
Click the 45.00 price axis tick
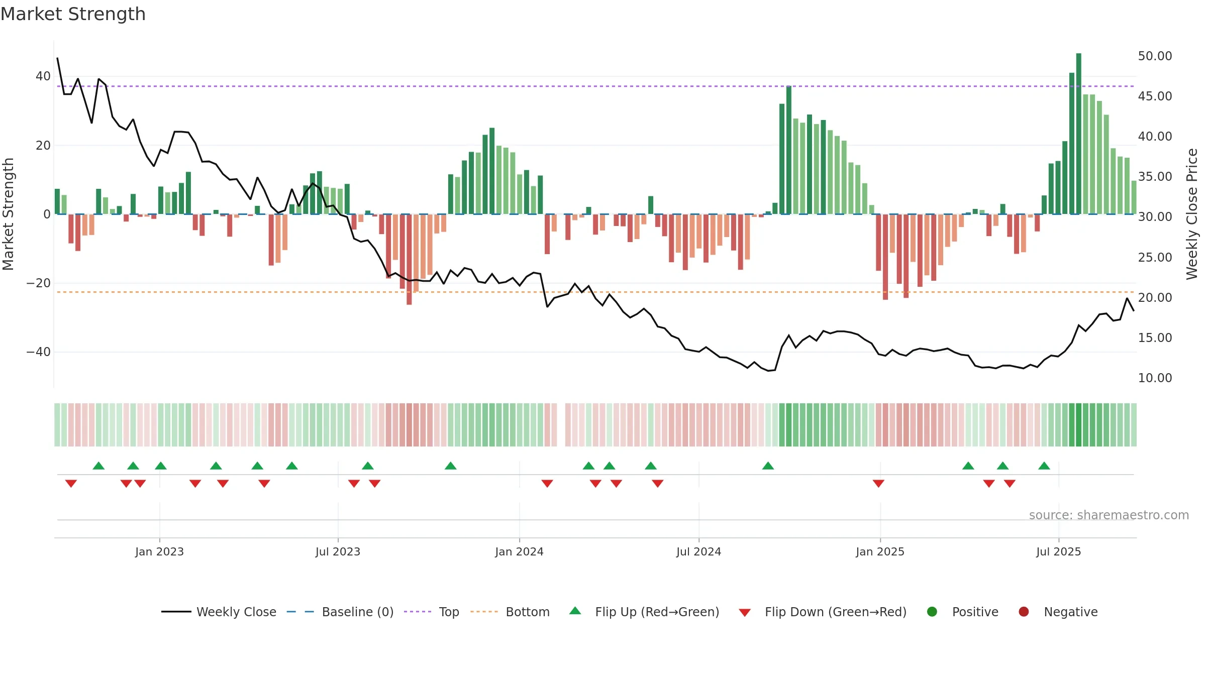[x=1155, y=96]
